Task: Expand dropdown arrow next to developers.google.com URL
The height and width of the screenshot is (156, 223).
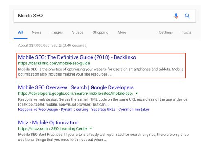Action: 136,94
